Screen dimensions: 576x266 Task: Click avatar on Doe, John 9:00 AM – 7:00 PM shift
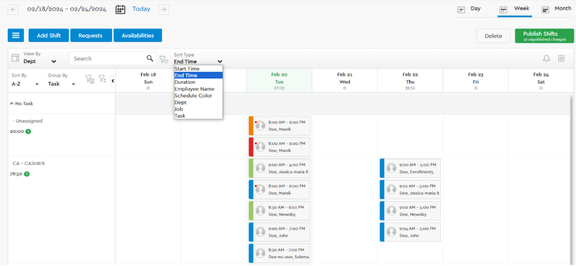click(x=261, y=232)
